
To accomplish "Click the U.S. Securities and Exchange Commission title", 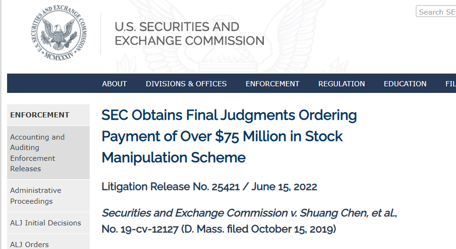I will point(189,33).
